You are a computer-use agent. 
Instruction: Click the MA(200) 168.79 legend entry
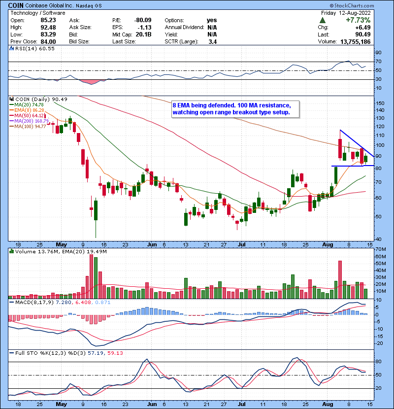29,121
